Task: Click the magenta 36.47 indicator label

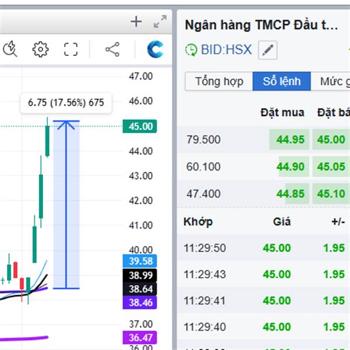Action: point(140,338)
